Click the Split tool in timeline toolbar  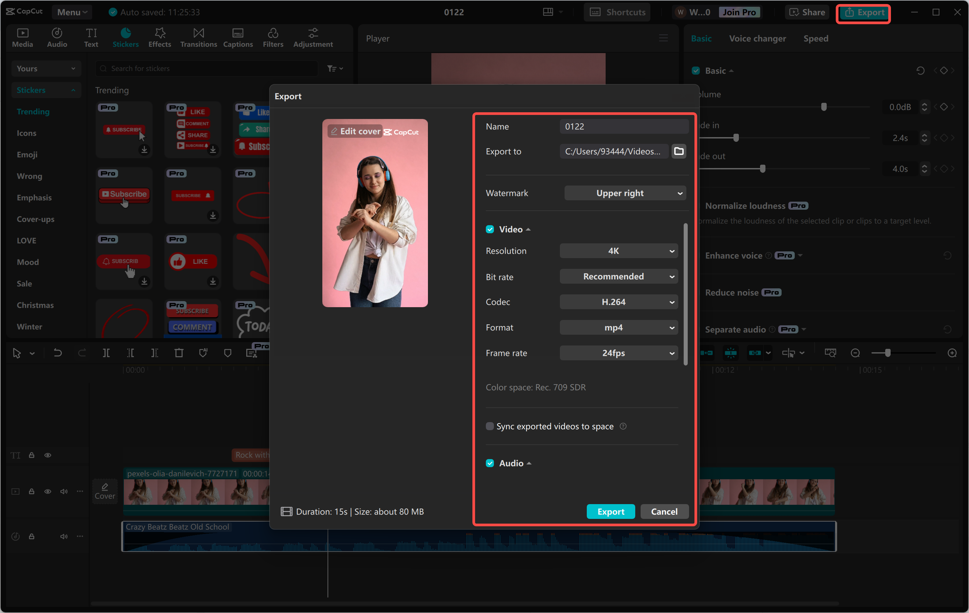click(x=106, y=353)
